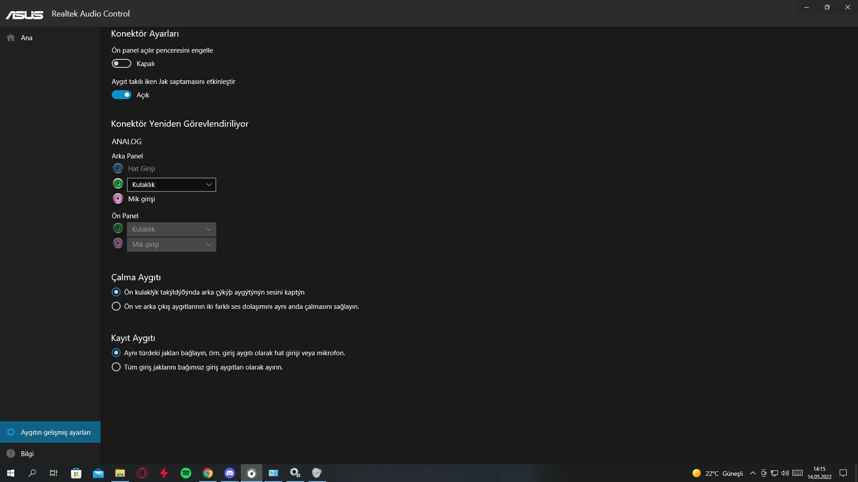Select option to play two audio streams simultaneously
The width and height of the screenshot is (858, 482).
(x=116, y=307)
